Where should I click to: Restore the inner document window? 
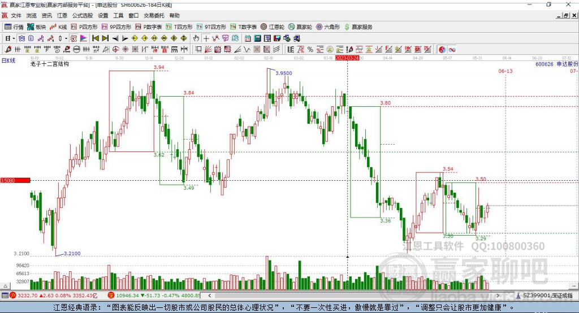pos(566,15)
